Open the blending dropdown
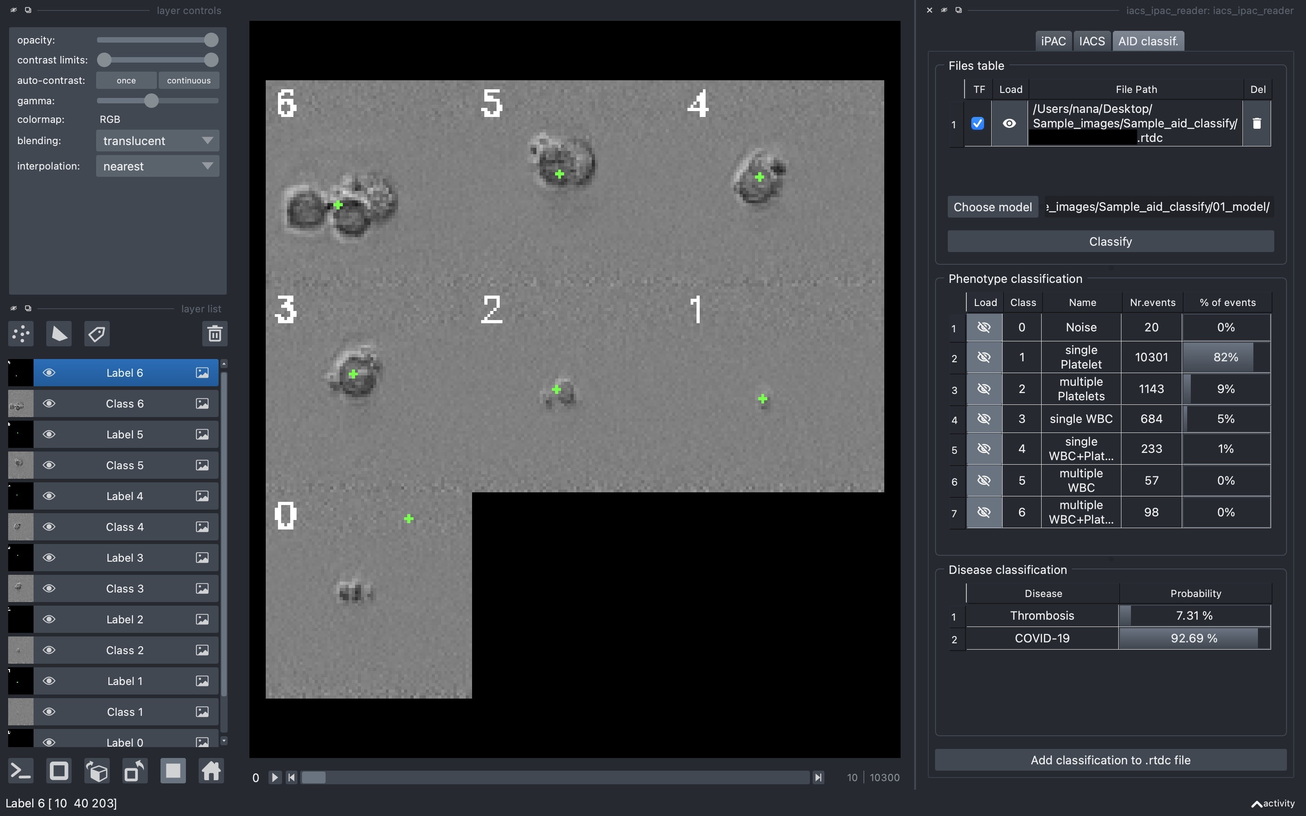 click(x=158, y=141)
